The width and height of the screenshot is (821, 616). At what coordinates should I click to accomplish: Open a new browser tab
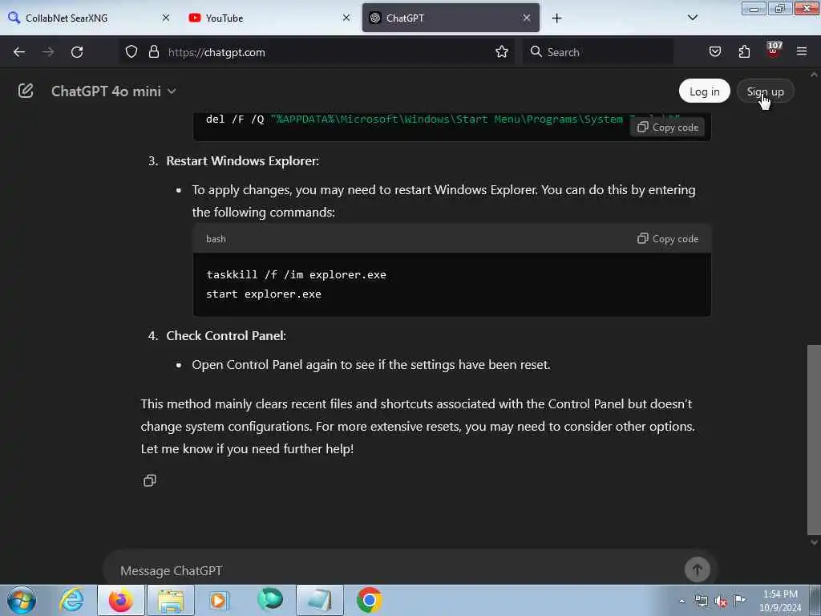point(556,18)
